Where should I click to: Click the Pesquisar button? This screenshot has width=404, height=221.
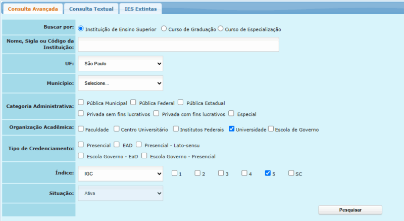350,210
